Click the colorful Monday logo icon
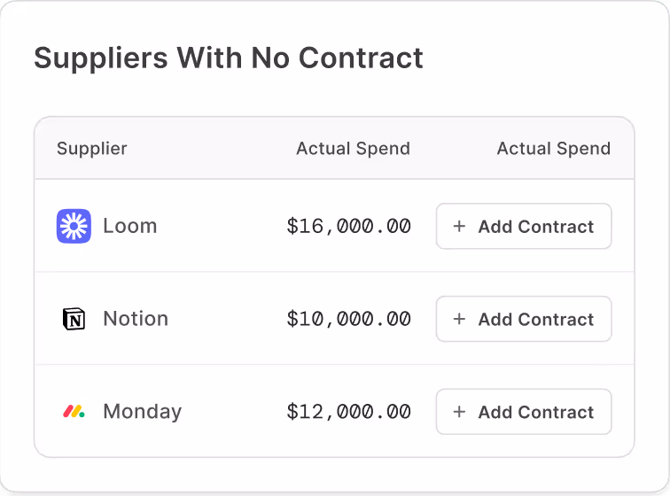This screenshot has width=670, height=496. click(x=74, y=411)
